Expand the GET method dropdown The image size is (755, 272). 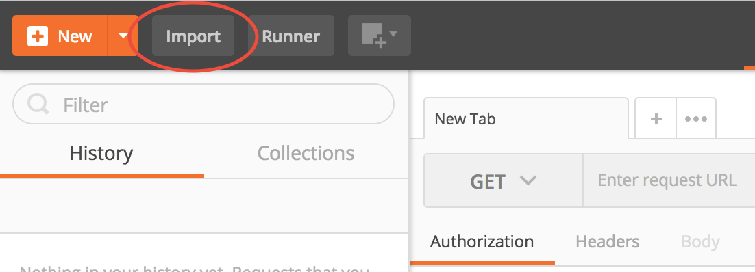click(503, 180)
